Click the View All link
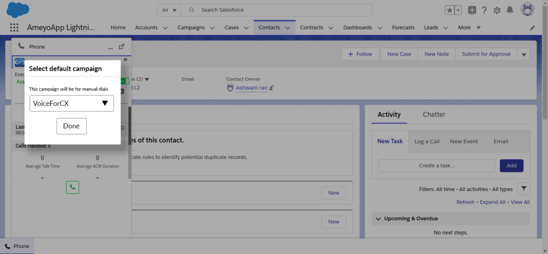 point(520,202)
